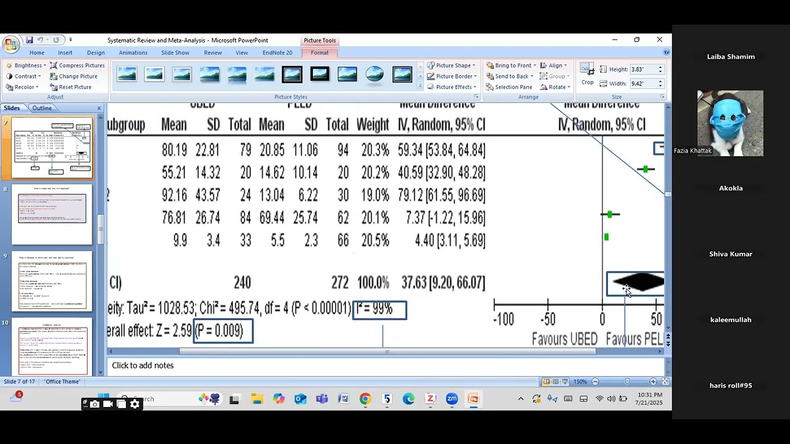This screenshot has height=444, width=790.
Task: Open the Insert ribbon tab
Action: [65, 52]
